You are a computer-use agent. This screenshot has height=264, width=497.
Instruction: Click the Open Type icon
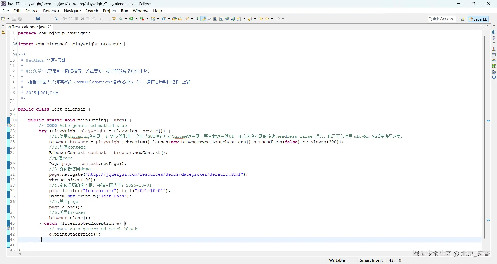(x=174, y=19)
